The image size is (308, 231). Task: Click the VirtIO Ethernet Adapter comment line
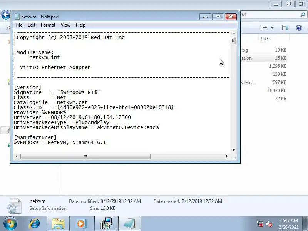52,67
